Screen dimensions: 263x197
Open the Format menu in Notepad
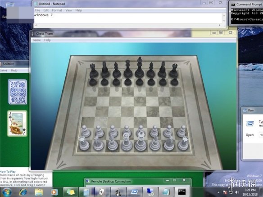(57, 10)
